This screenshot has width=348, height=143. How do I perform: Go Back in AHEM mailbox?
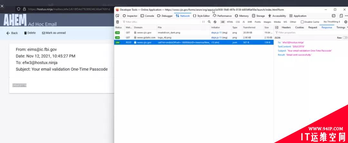click(x=12, y=33)
